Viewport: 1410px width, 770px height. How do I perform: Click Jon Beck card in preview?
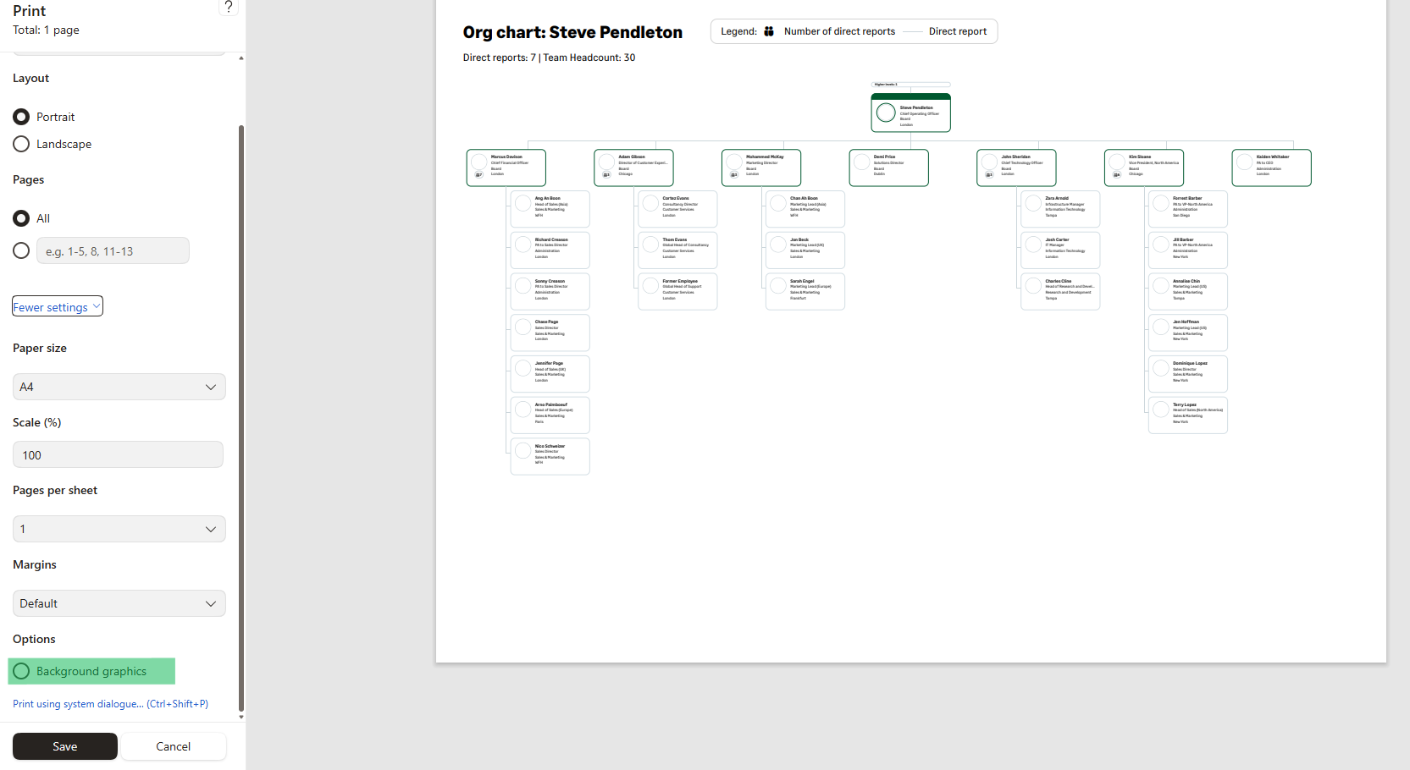point(805,250)
